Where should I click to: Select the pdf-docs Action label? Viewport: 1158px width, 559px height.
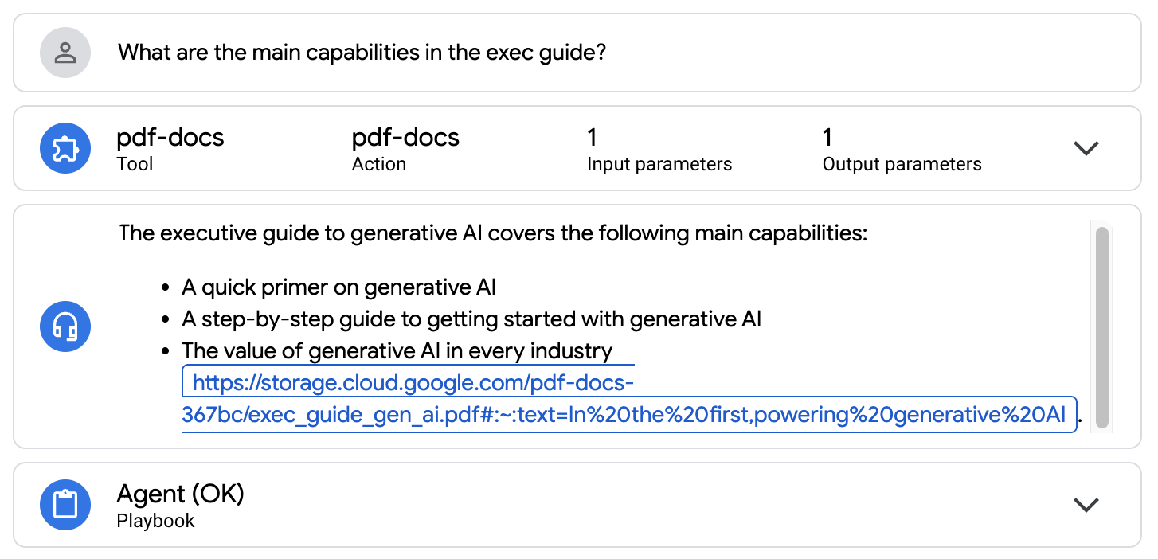click(x=405, y=138)
